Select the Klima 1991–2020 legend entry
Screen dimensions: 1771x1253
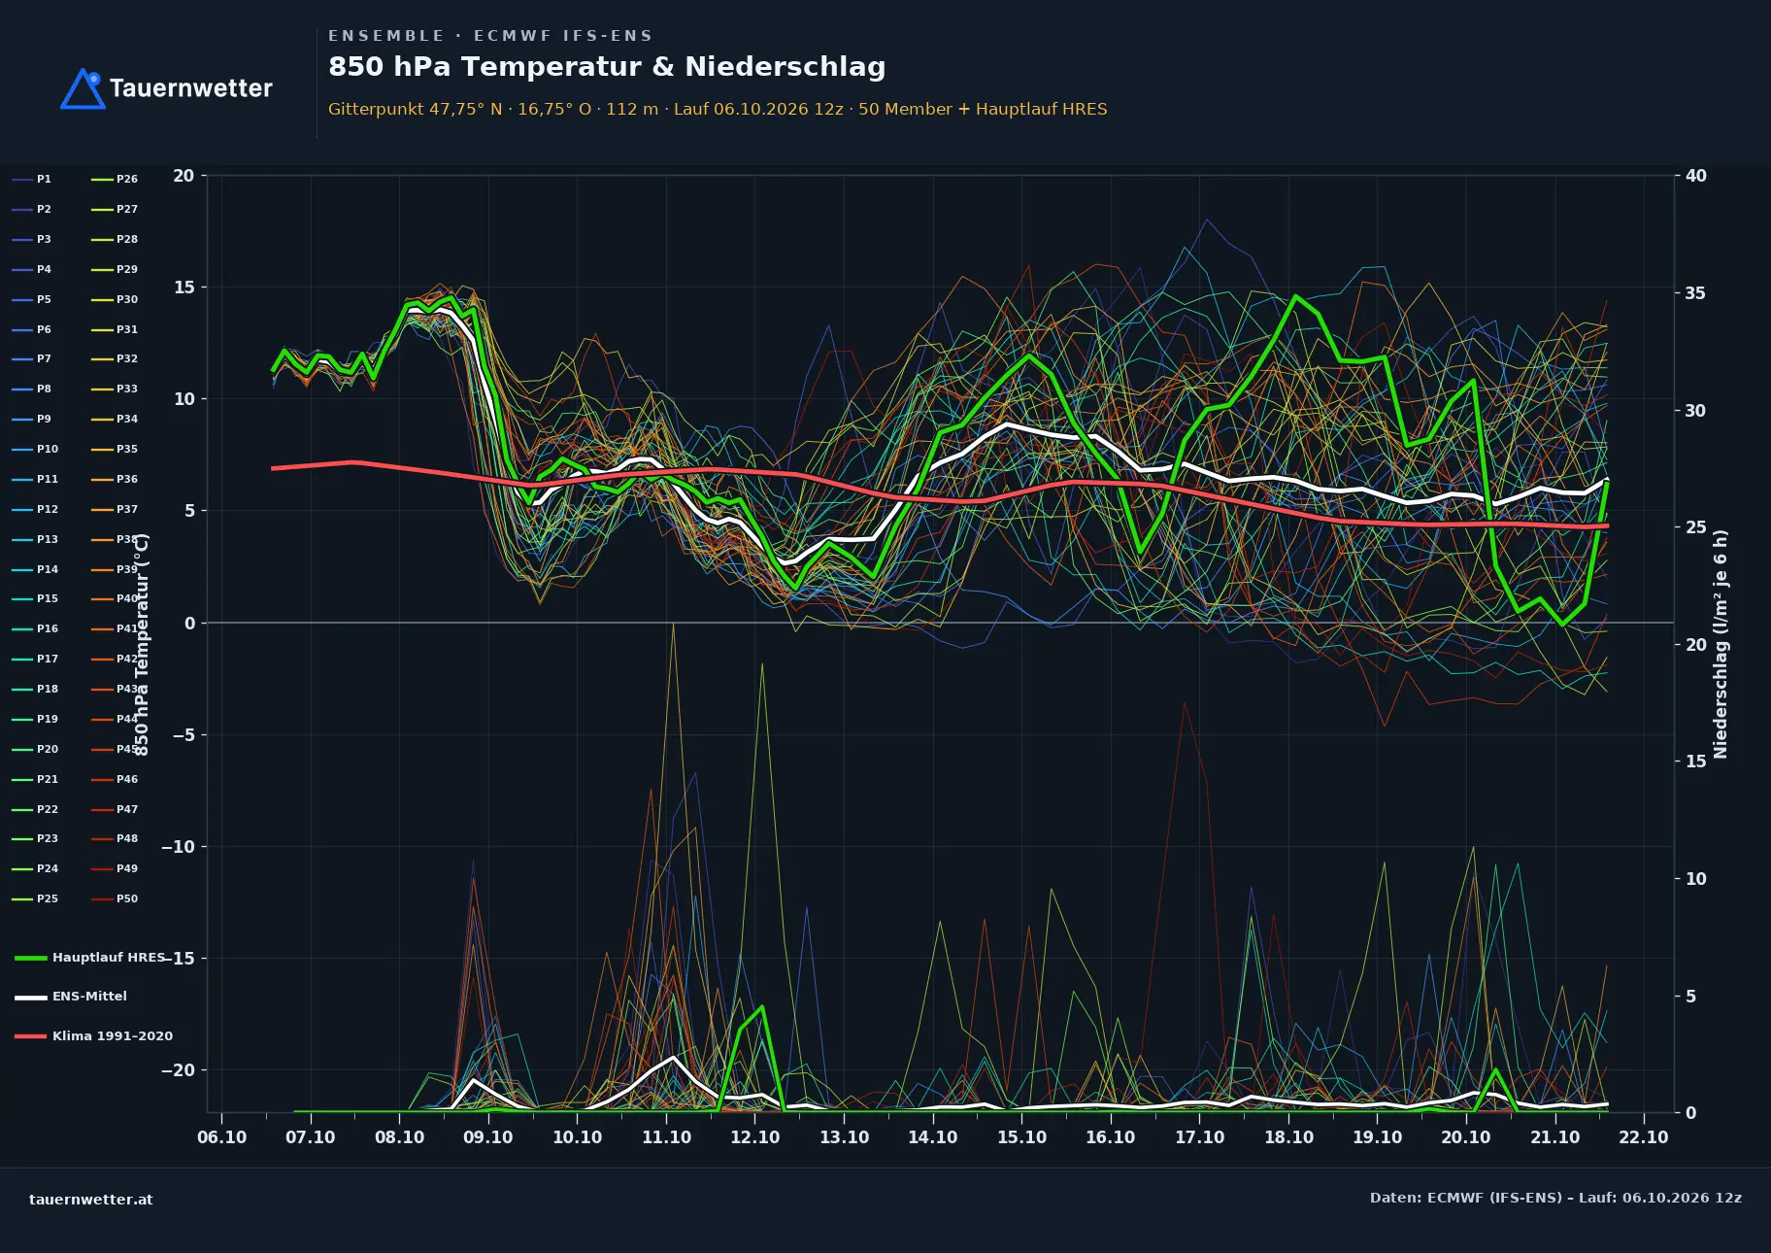[x=93, y=1035]
